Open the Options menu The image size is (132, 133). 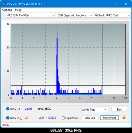coord(7,10)
